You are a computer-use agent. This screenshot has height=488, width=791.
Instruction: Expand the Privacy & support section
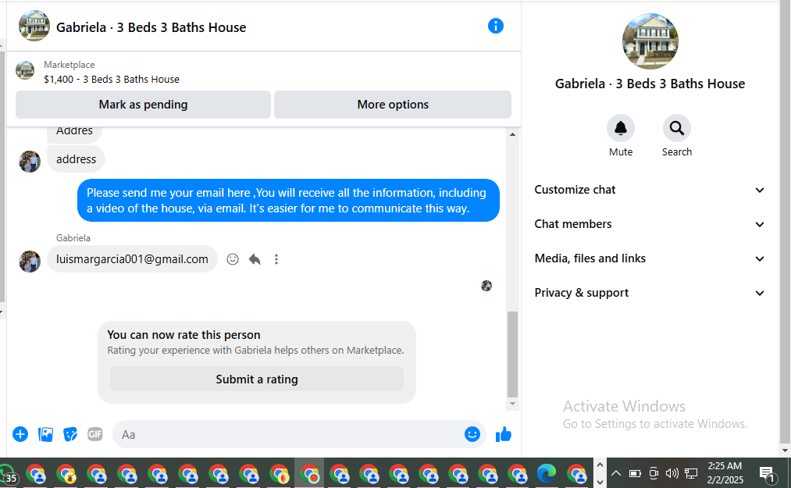(649, 293)
